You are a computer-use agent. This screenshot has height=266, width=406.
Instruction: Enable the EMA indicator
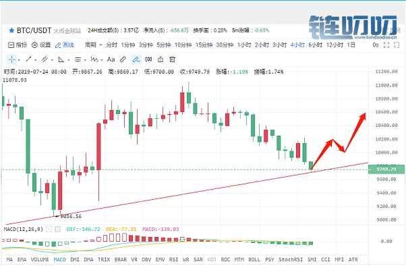coord(22,259)
